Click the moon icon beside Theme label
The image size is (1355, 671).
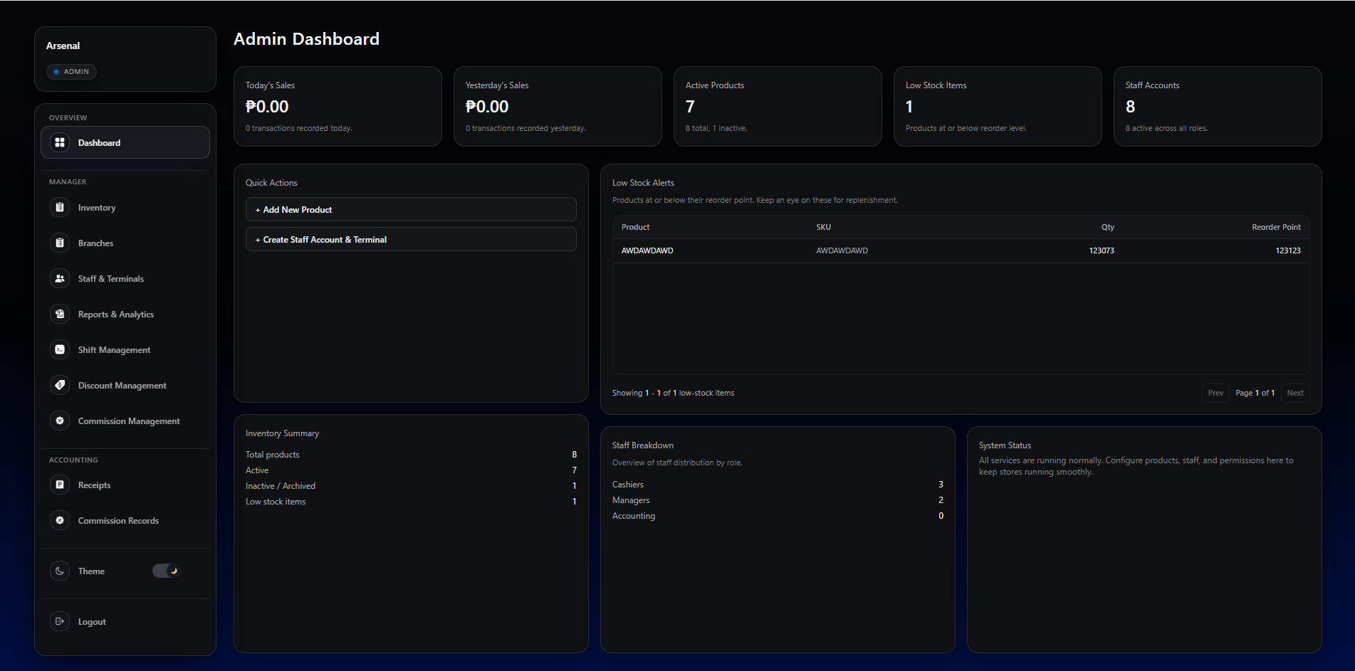(60, 571)
